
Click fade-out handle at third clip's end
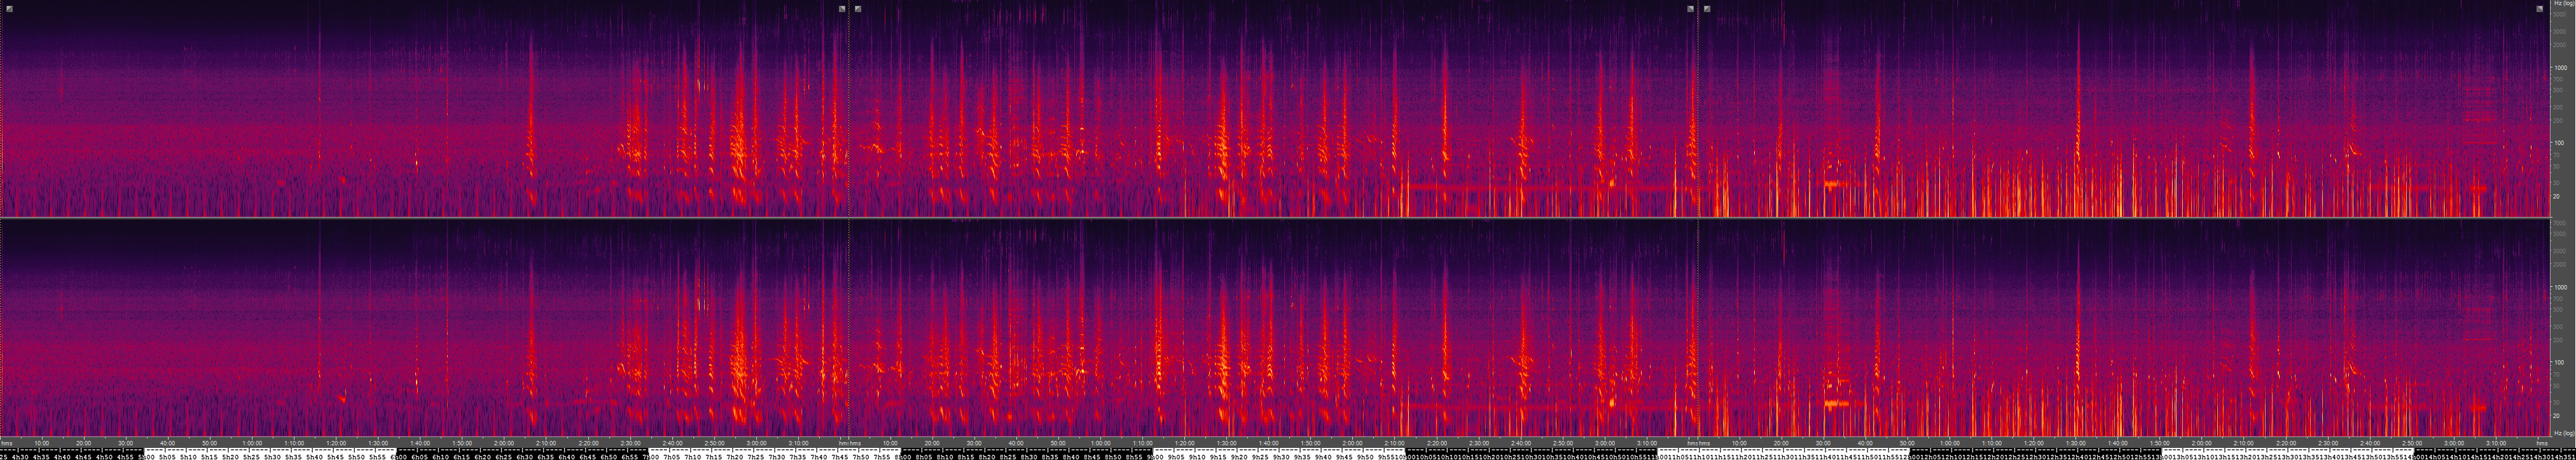pyautogui.click(x=2540, y=9)
